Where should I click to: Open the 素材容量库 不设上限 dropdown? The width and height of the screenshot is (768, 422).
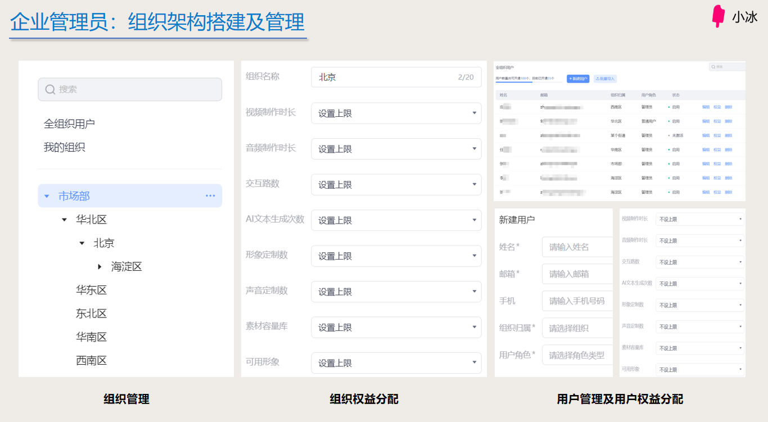700,348
